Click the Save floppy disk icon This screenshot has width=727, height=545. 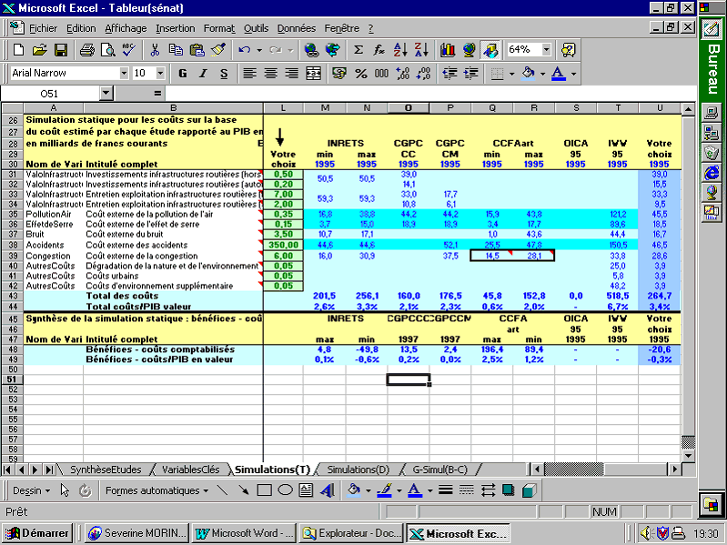tap(61, 50)
